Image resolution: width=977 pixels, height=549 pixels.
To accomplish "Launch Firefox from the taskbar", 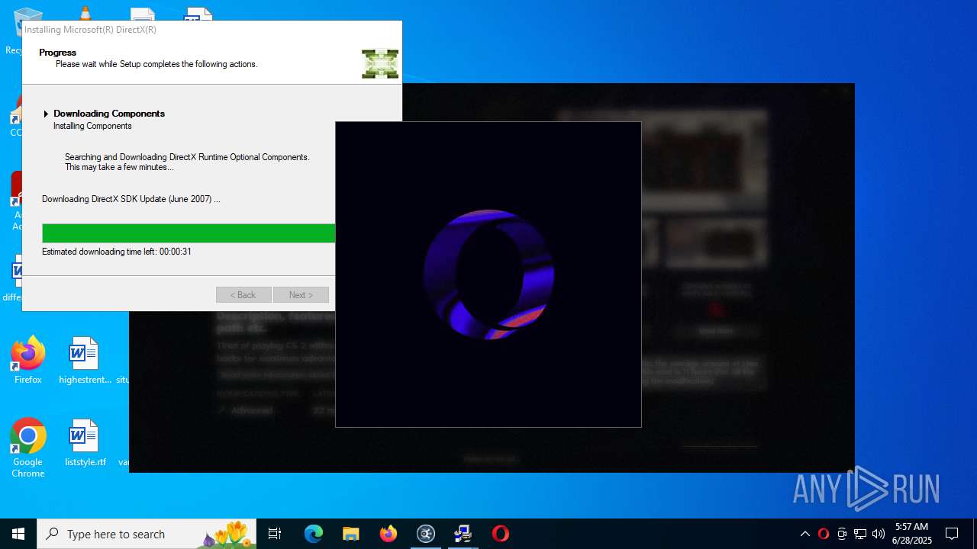I will pos(389,534).
